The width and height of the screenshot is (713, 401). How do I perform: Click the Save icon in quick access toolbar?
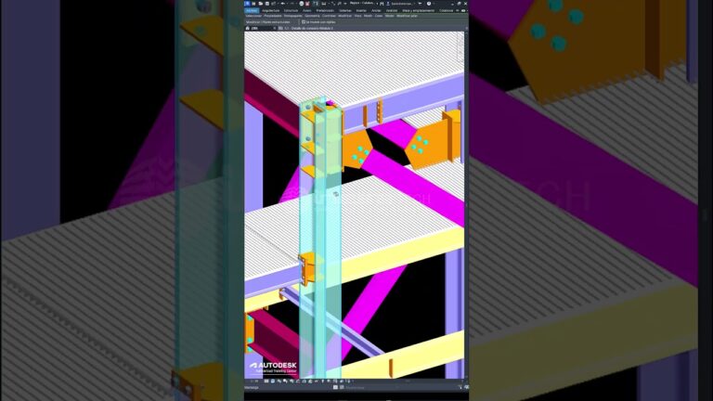[x=267, y=4]
